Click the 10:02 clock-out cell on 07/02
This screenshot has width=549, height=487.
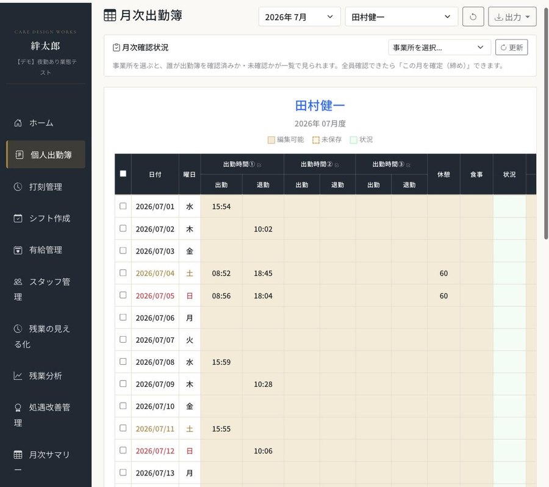pyautogui.click(x=263, y=229)
